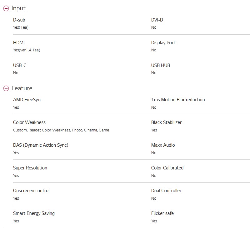Select the AMD FreeSync feature label
This screenshot has width=250, height=228.
(28, 100)
